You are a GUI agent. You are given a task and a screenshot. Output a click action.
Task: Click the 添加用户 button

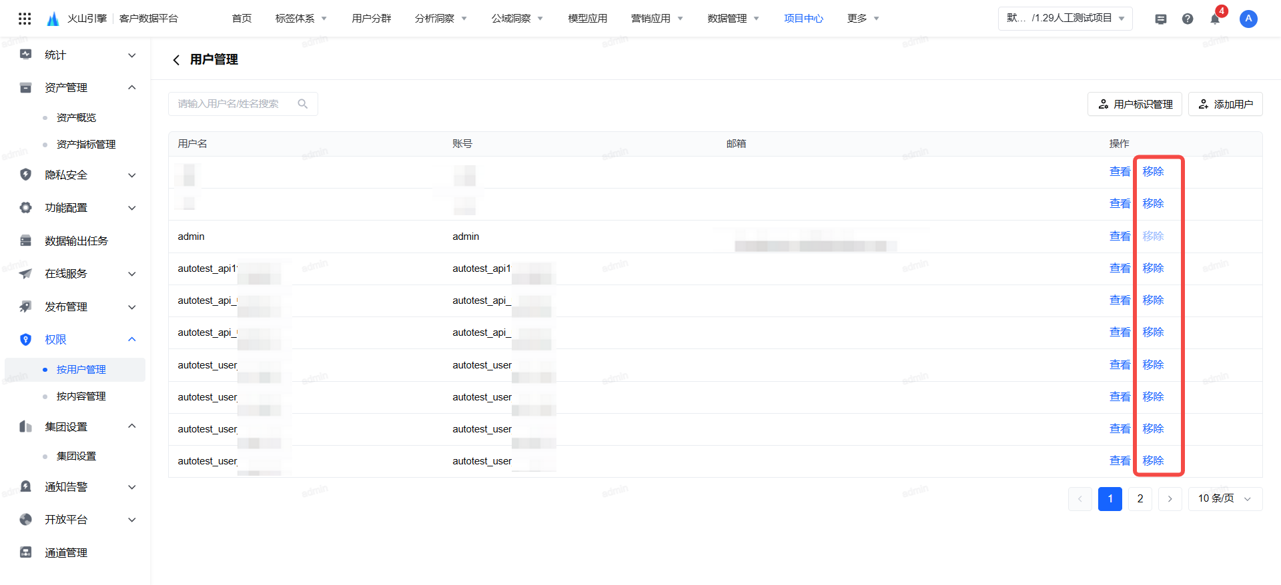(x=1225, y=104)
